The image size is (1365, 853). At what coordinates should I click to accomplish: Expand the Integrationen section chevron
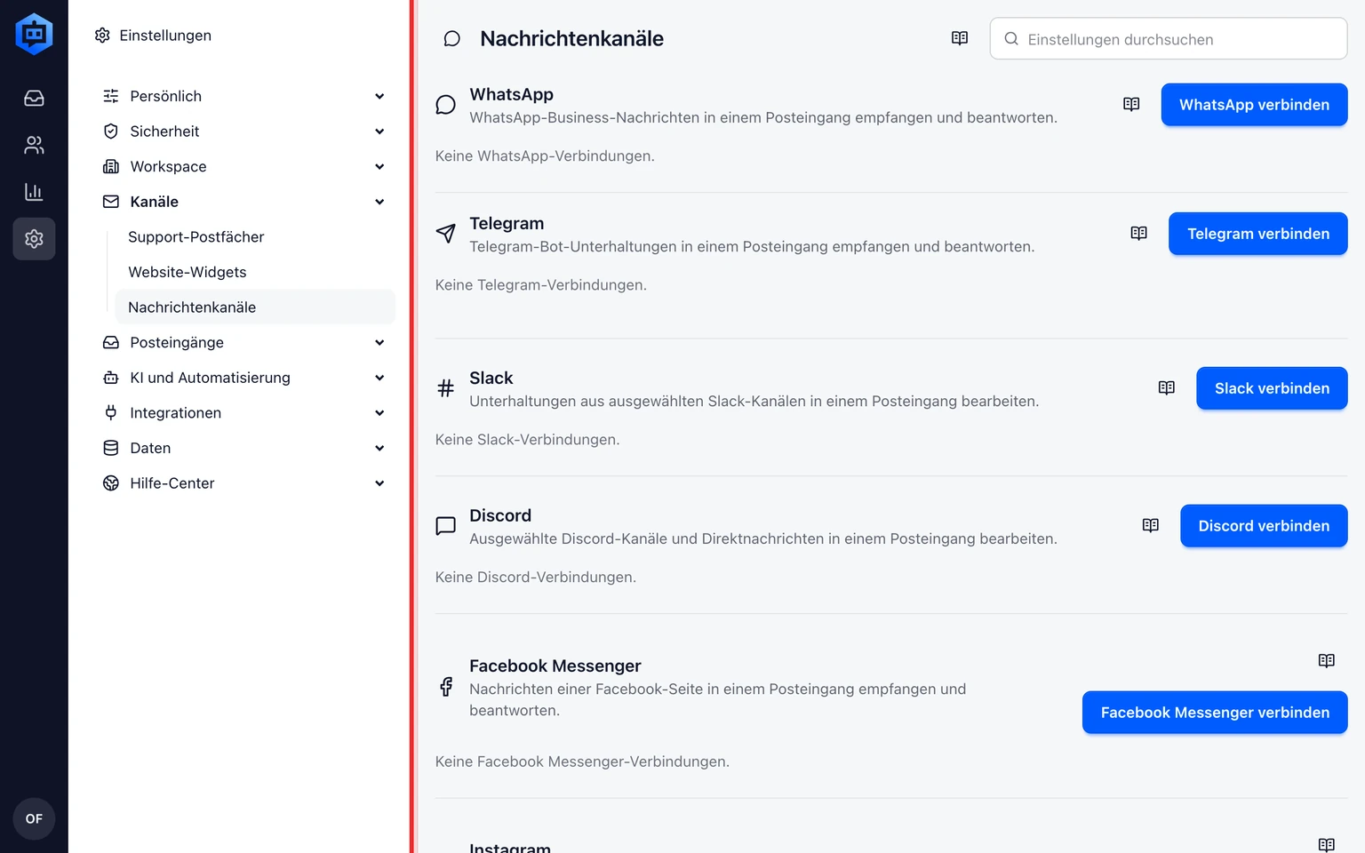point(379,412)
